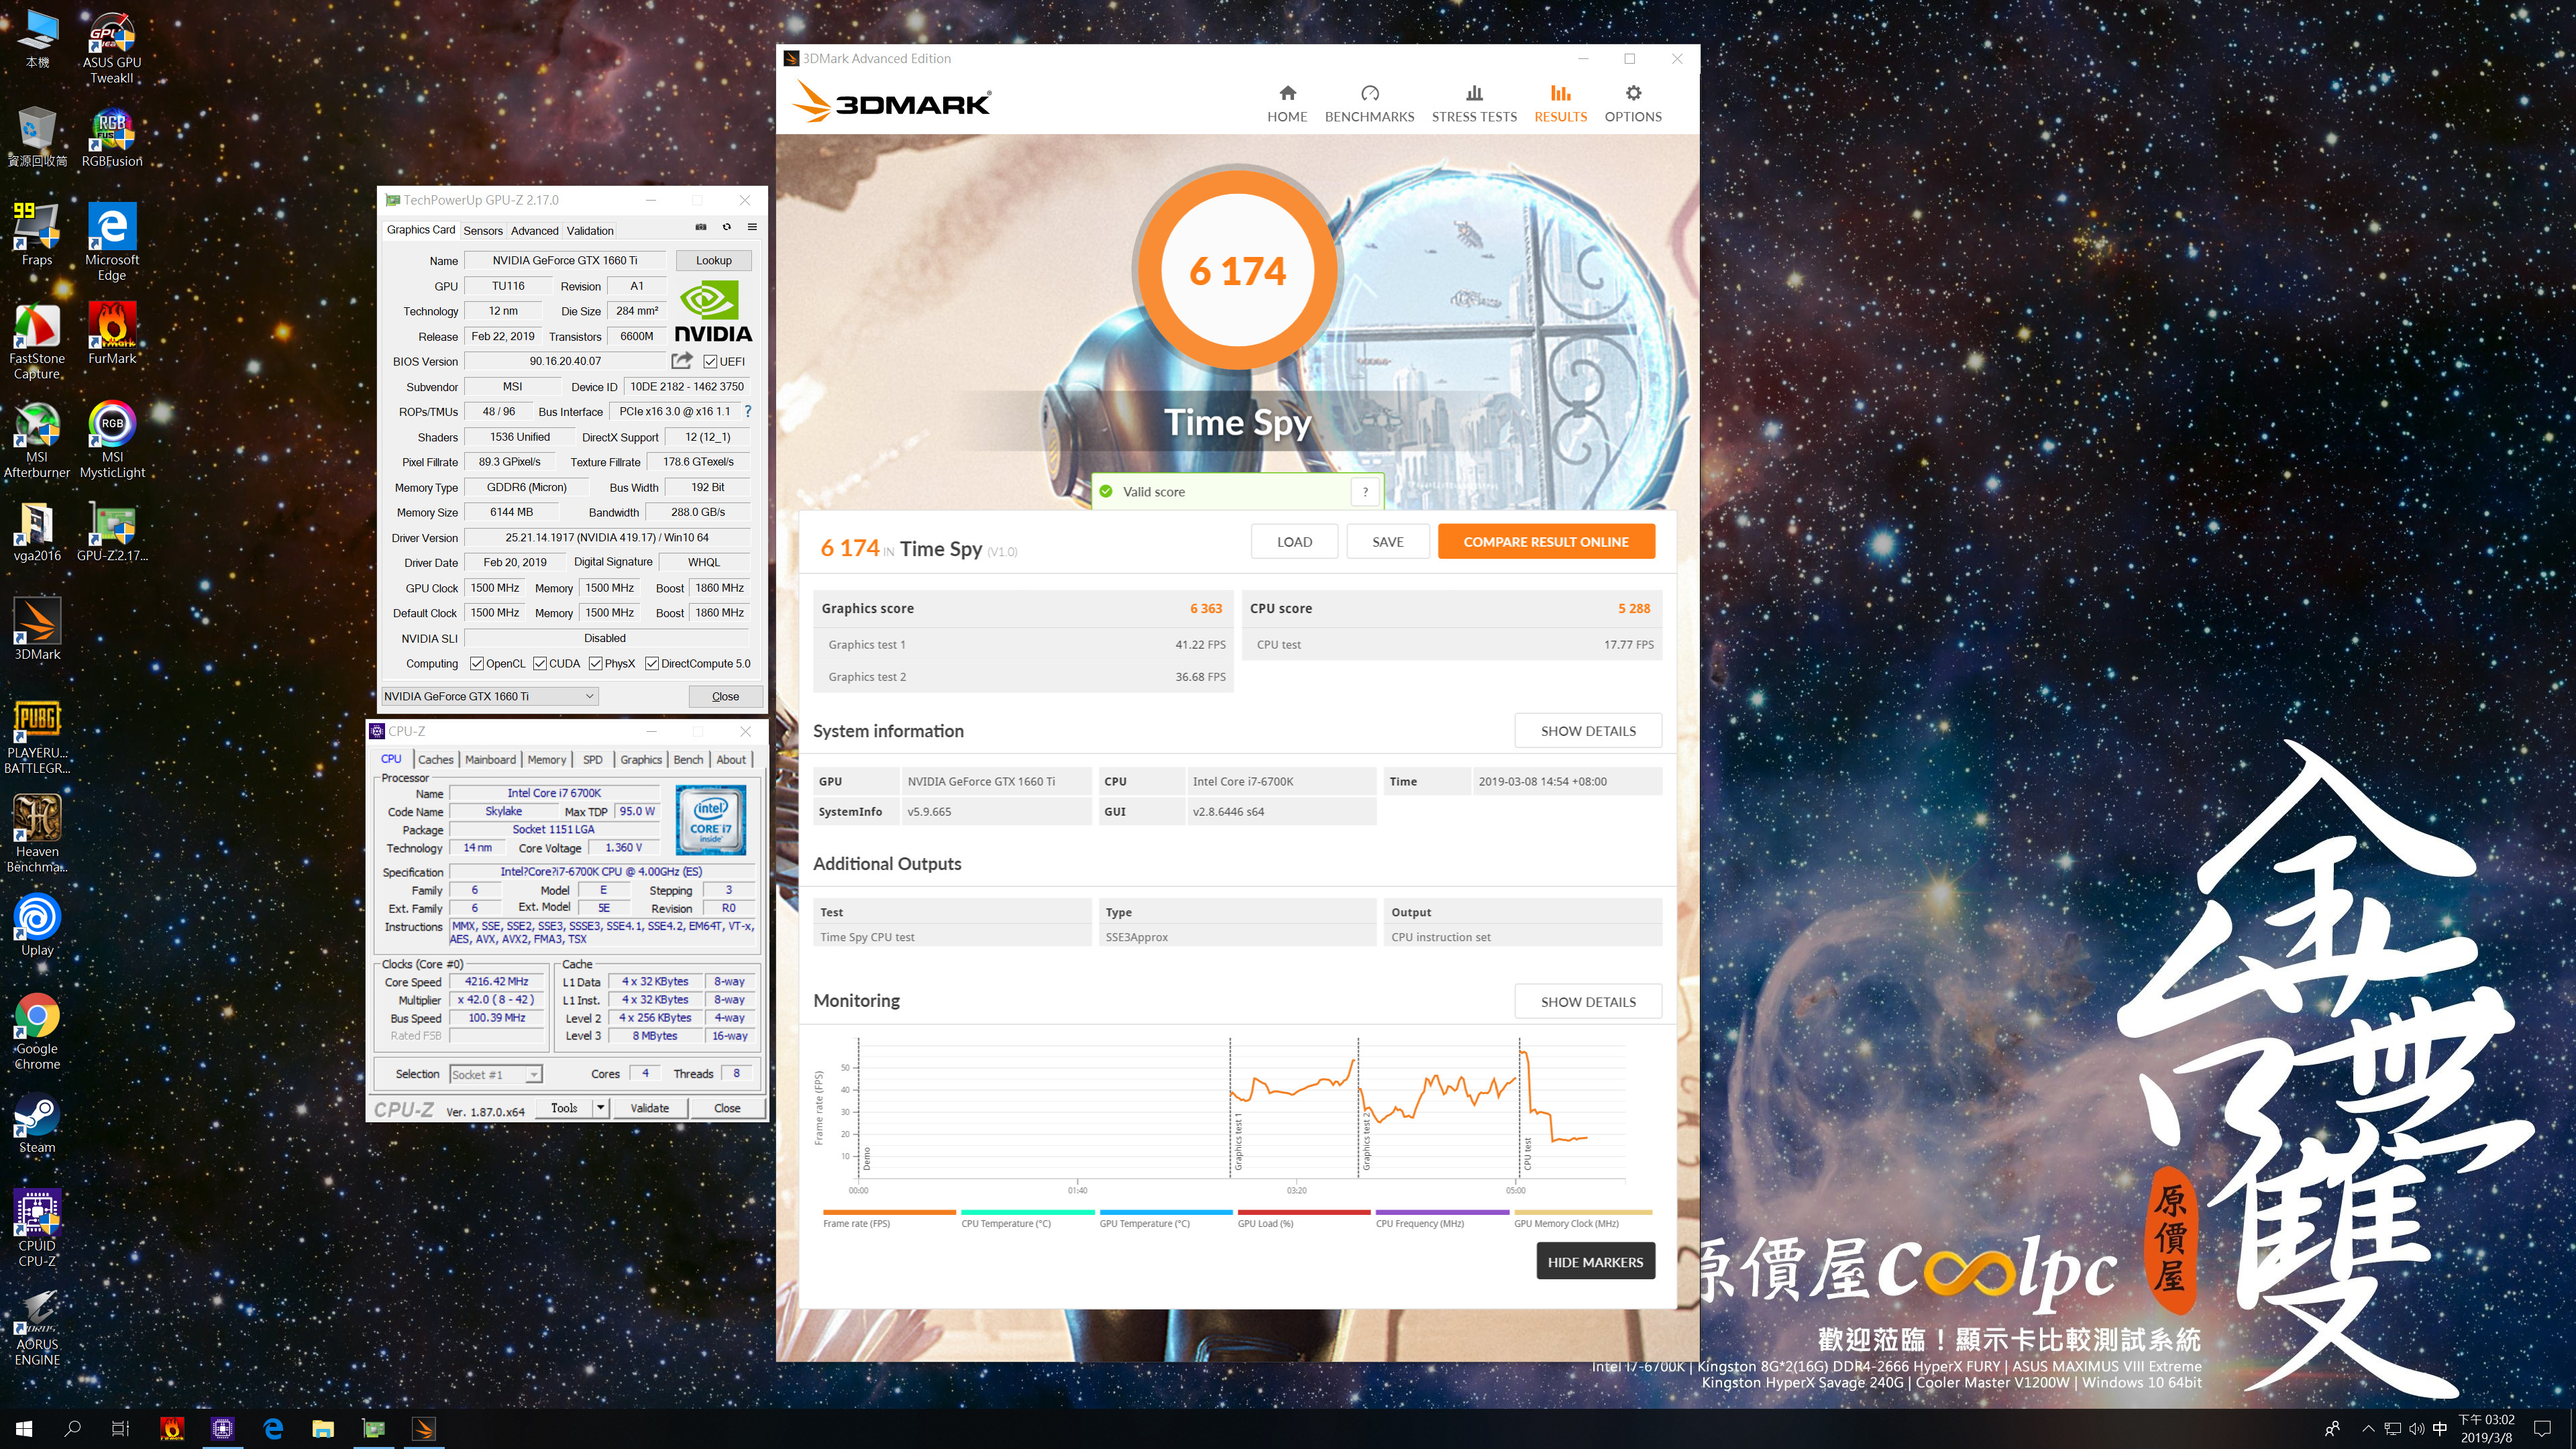The width and height of the screenshot is (2576, 1449).
Task: Expand CPU-Z Tools dropdown arrow
Action: (x=601, y=1107)
